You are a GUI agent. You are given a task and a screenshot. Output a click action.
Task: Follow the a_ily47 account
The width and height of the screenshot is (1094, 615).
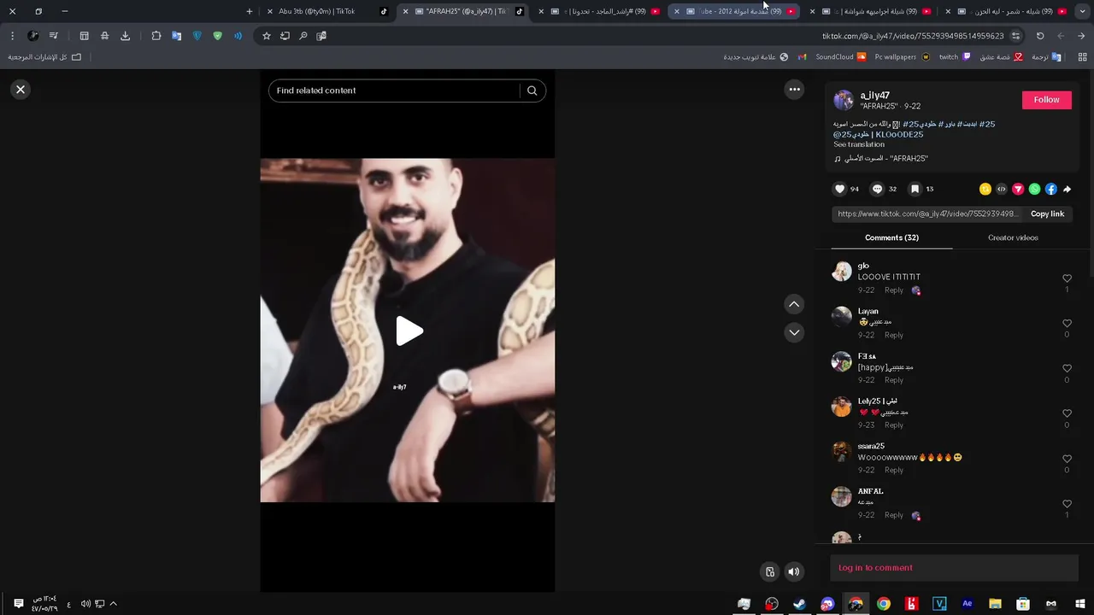[1046, 100]
